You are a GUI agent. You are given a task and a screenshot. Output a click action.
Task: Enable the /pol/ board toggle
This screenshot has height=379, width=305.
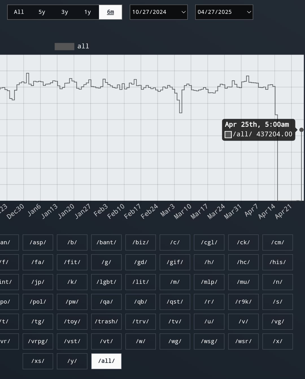pyautogui.click(x=38, y=302)
